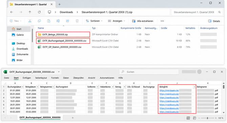Select Downloads in Explorer sidebar
Screen dimensions: 227x123
coord(20,49)
